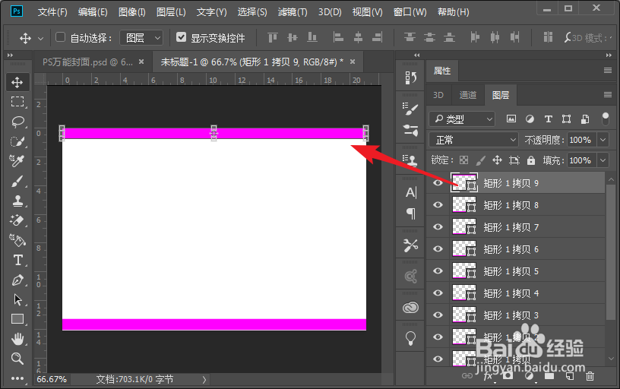Open the Character panel icon
The height and width of the screenshot is (389, 620).
pyautogui.click(x=410, y=192)
